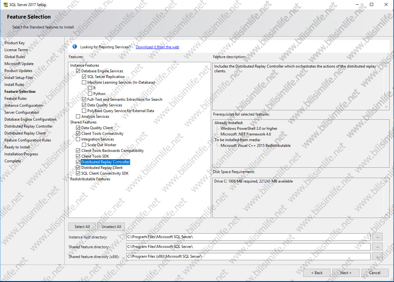The image size is (394, 282).
Task: Select Ready to Install step
Action: point(17,147)
